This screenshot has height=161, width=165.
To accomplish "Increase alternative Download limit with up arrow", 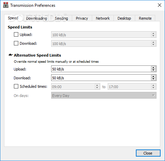I will (153, 77).
